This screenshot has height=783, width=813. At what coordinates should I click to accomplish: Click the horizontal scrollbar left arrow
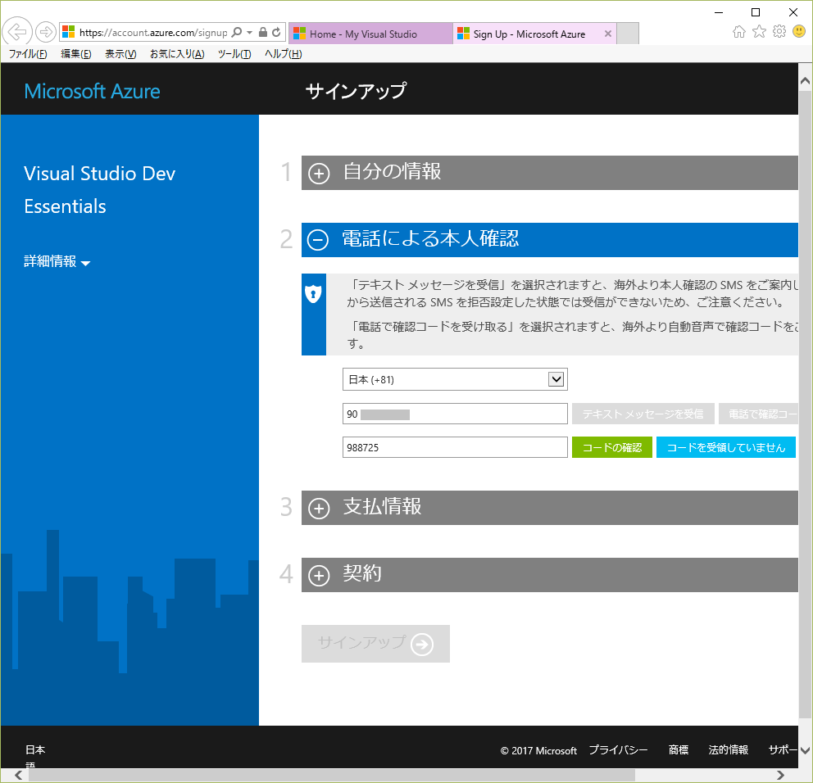click(18, 776)
